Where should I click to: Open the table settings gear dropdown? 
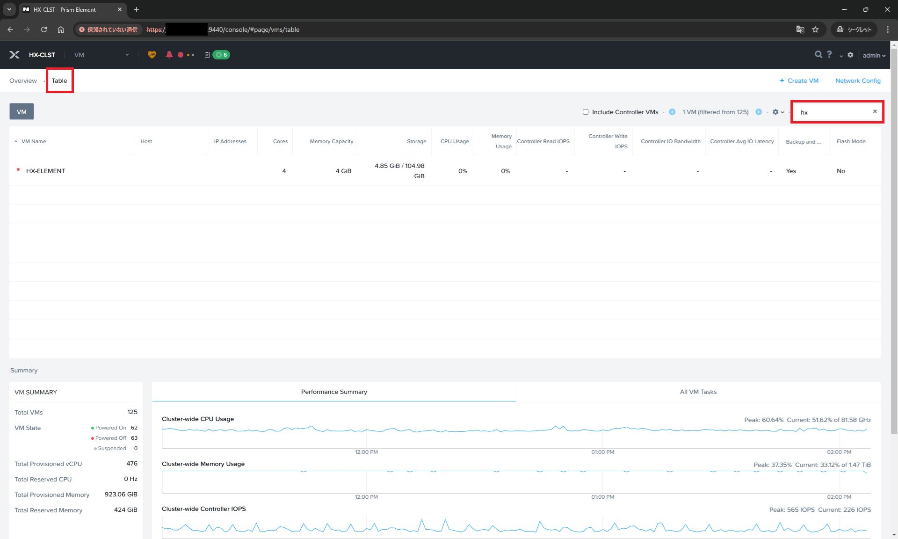(778, 112)
